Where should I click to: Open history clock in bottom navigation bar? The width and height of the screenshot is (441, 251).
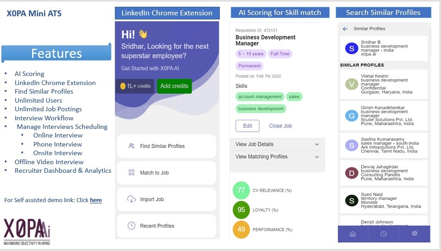pos(384,234)
